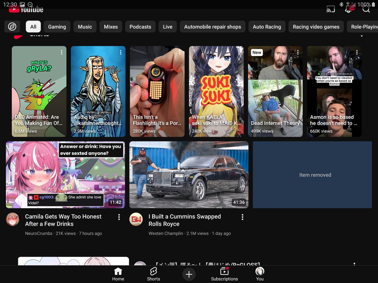Open more options for Camila video

pos(119,217)
